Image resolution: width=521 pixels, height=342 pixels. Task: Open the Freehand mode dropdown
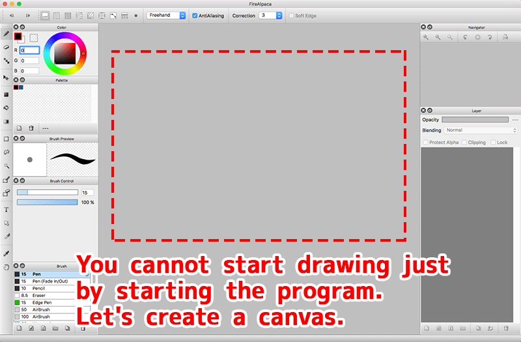166,15
